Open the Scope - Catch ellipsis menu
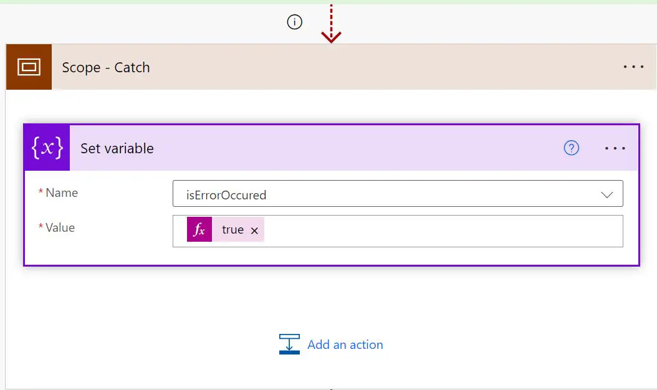 633,67
